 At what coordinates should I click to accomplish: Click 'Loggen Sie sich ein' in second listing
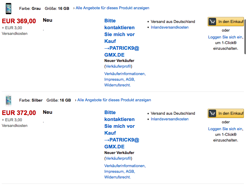coord(225,129)
